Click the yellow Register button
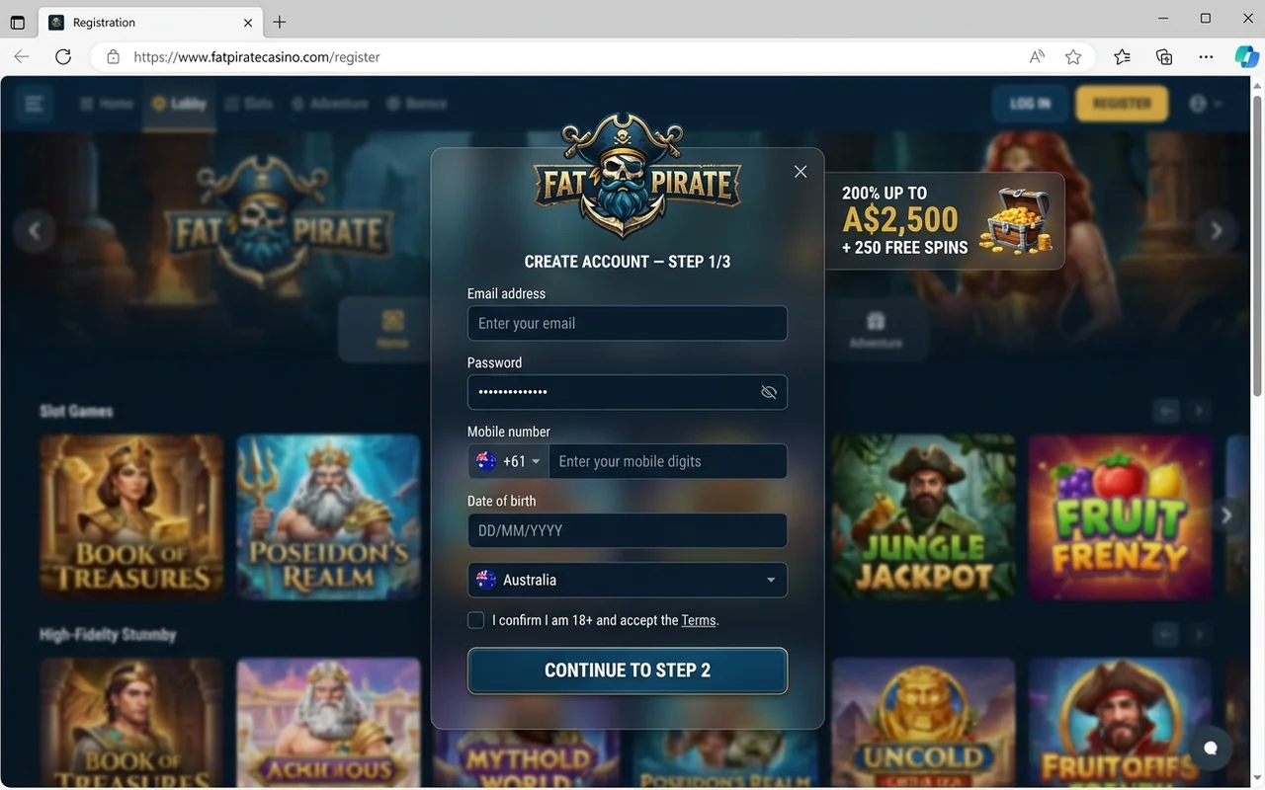Screen dimensions: 1265x790 pos(1122,104)
